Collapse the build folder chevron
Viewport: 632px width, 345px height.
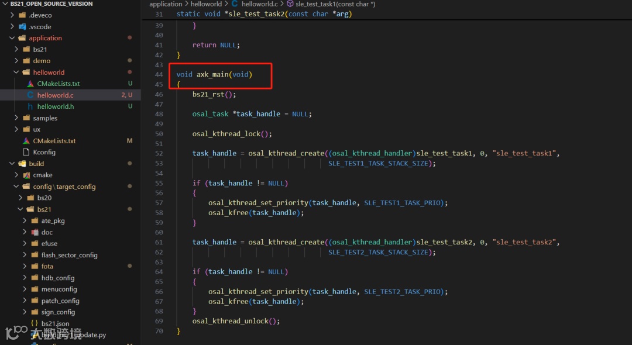pos(12,164)
